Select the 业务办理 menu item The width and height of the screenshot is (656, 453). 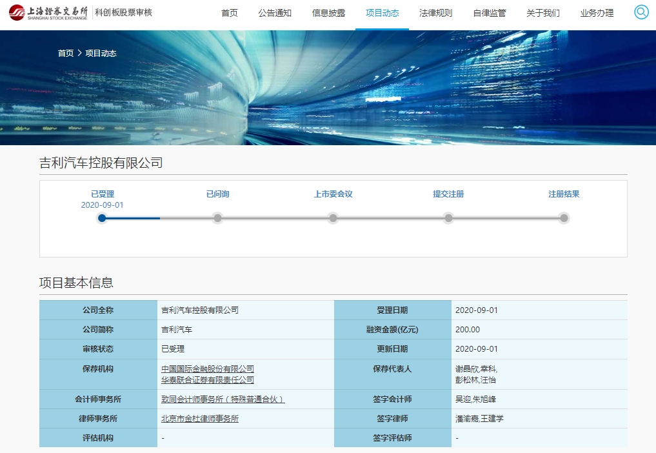click(x=597, y=13)
